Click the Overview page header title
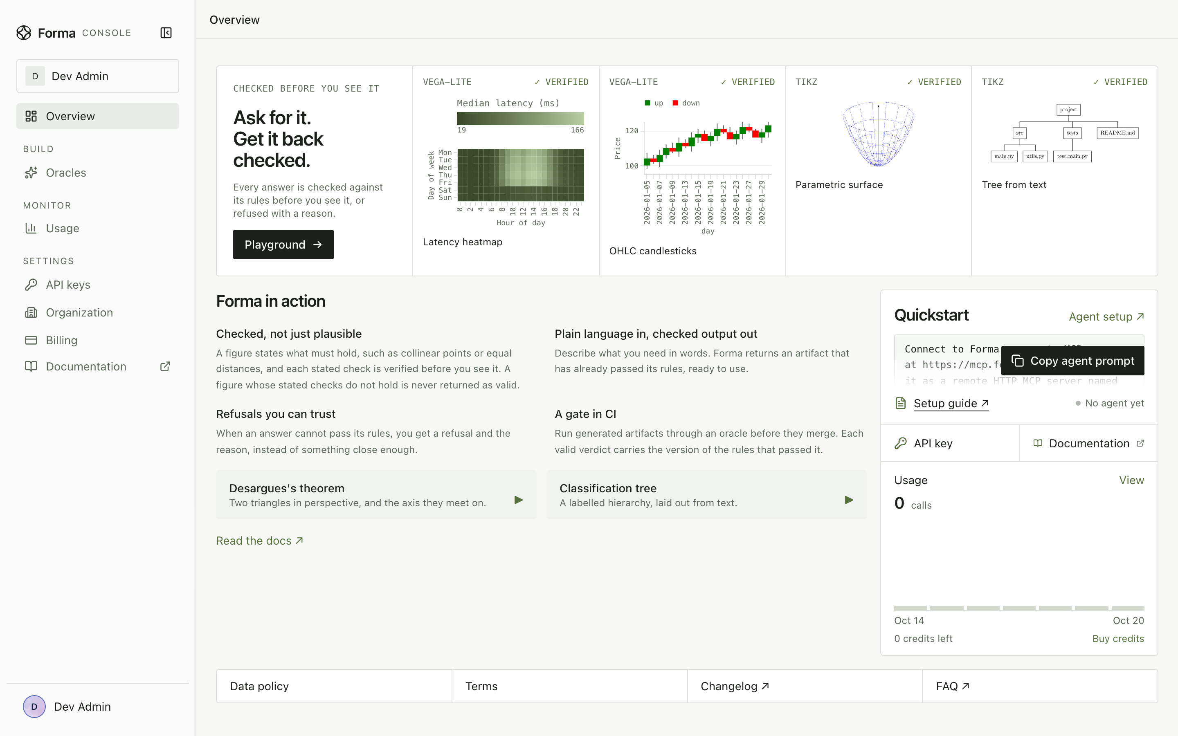Screen dimensions: 1178x736 [235, 20]
